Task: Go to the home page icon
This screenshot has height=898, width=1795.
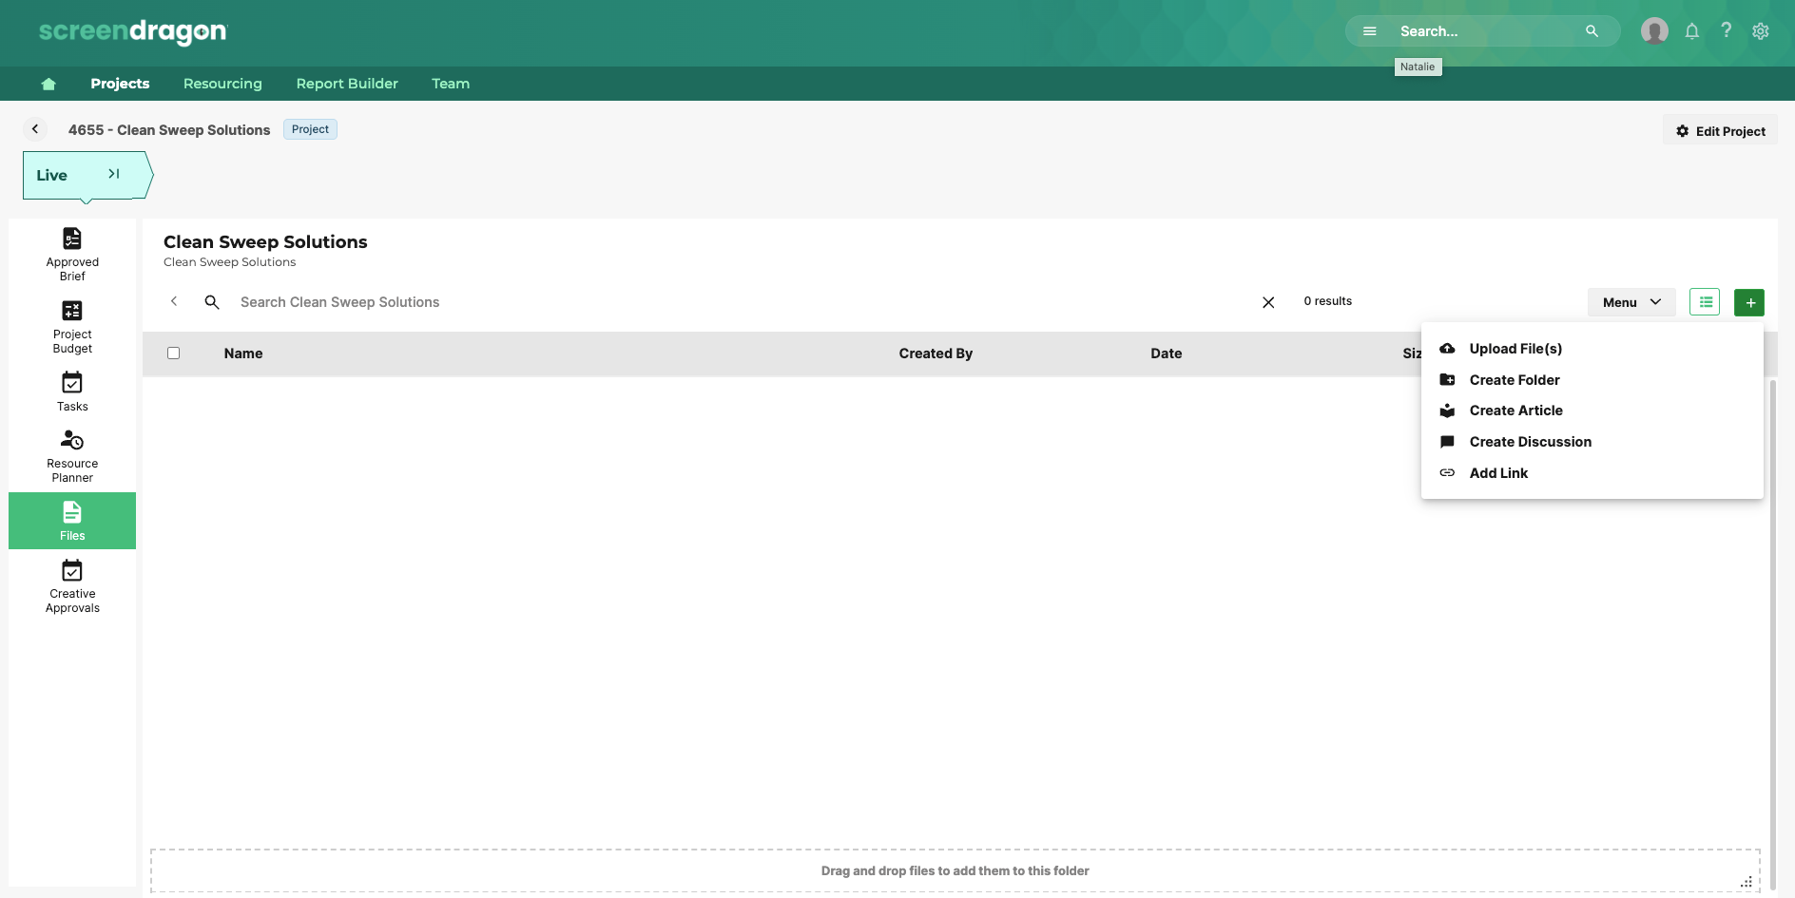Action: click(x=48, y=84)
